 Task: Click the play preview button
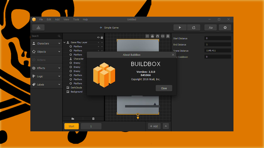click(x=180, y=28)
